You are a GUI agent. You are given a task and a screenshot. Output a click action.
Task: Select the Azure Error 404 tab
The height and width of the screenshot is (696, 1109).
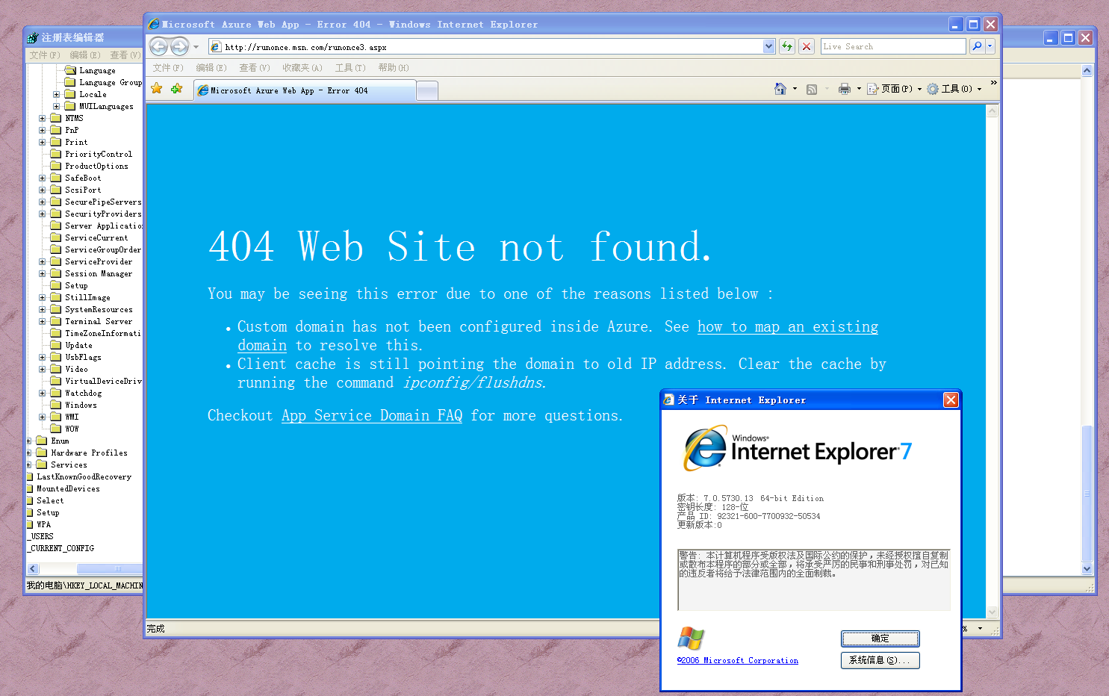point(304,90)
